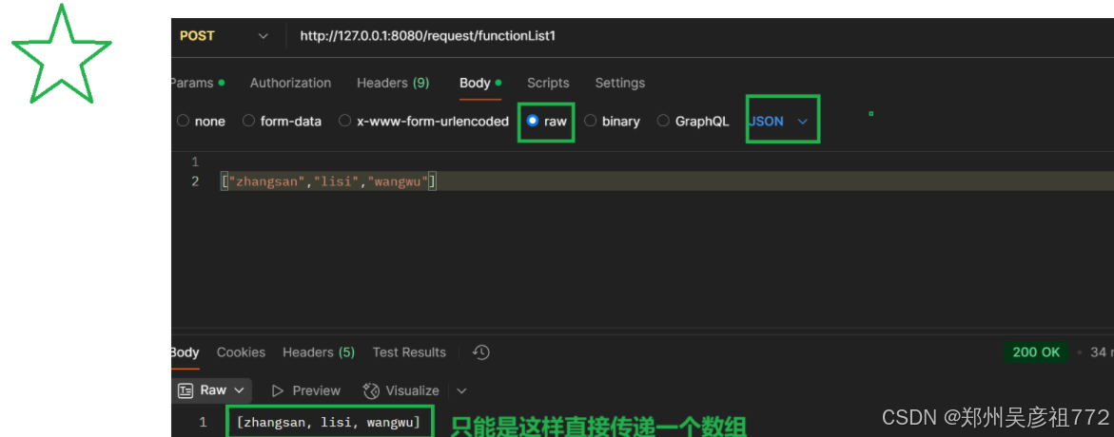Switch to the Preview response view

(x=306, y=390)
